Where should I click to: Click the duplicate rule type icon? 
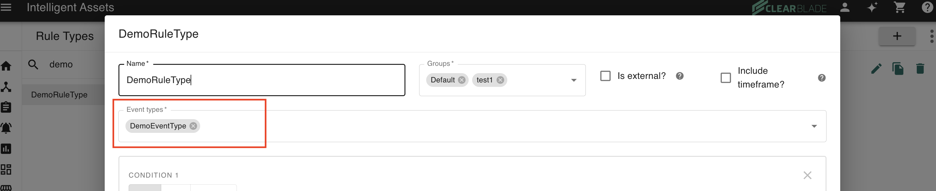(897, 69)
